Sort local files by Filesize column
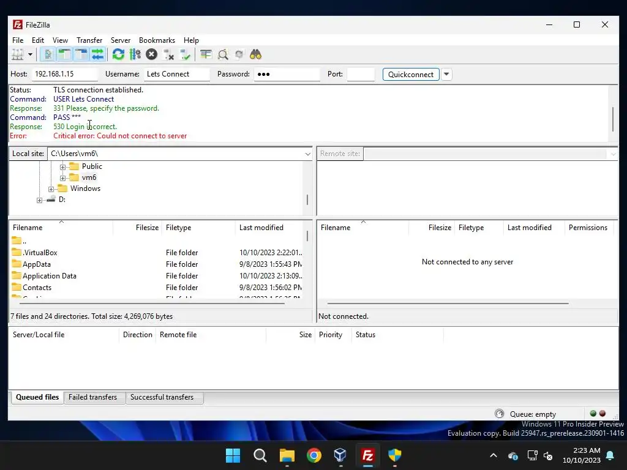 tap(138, 228)
